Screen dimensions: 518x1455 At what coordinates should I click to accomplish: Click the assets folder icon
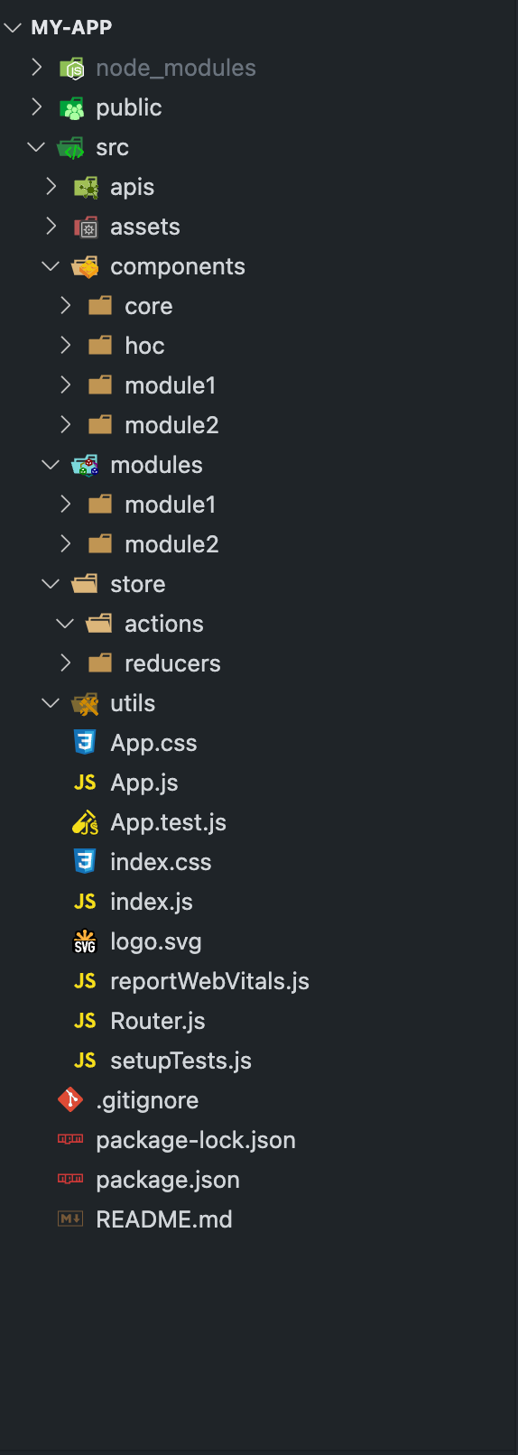coord(86,227)
